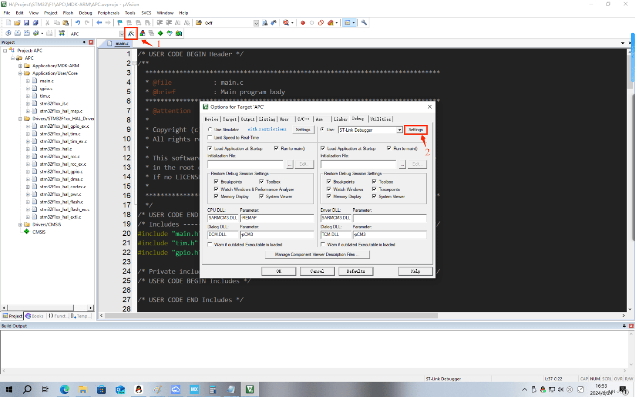This screenshot has height=397, width=635.
Task: Collapse the Project: APC root node
Action: coord(5,51)
